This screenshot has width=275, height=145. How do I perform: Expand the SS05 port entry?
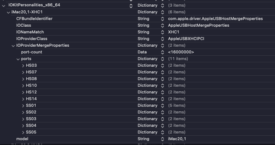point(23,132)
